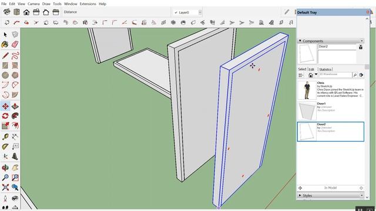The width and height of the screenshot is (376, 211).
Task: Open the Help menu
Action: click(102, 4)
